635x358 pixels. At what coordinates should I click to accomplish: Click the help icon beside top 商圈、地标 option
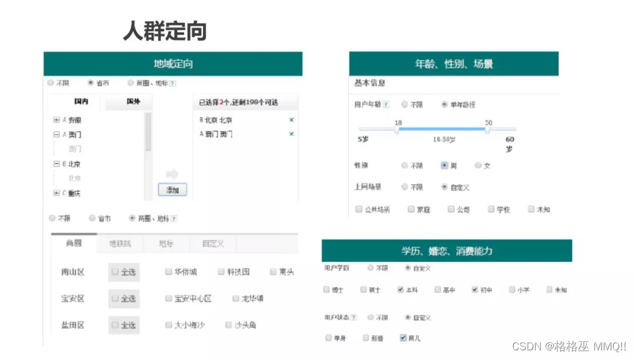click(x=172, y=84)
